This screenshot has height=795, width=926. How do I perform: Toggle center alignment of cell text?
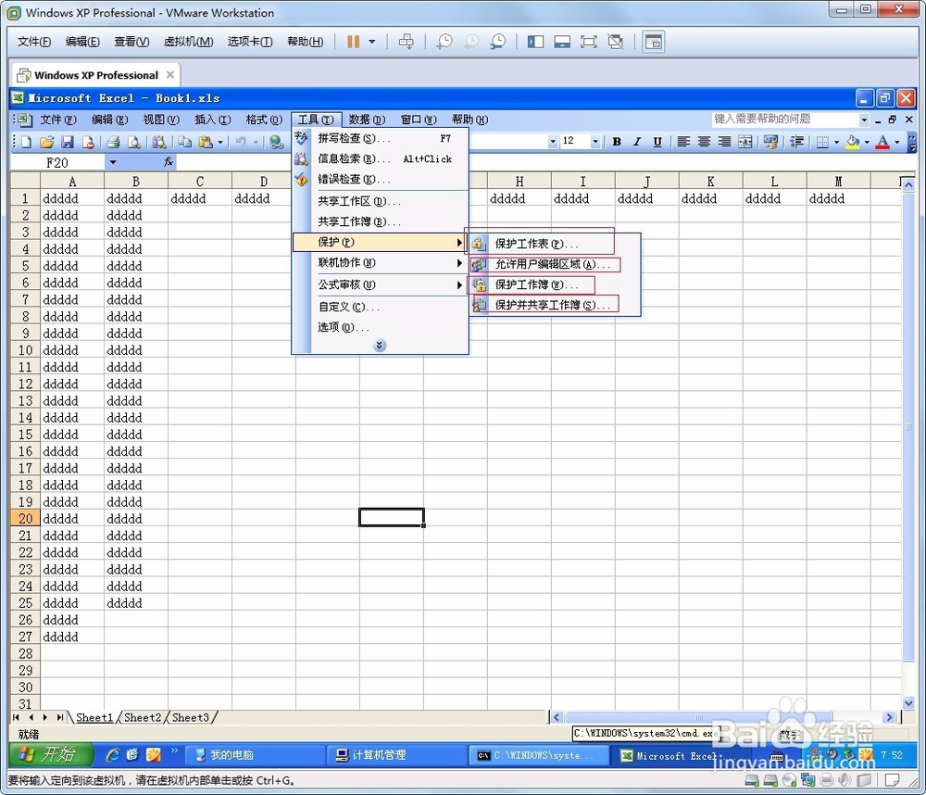(x=704, y=141)
